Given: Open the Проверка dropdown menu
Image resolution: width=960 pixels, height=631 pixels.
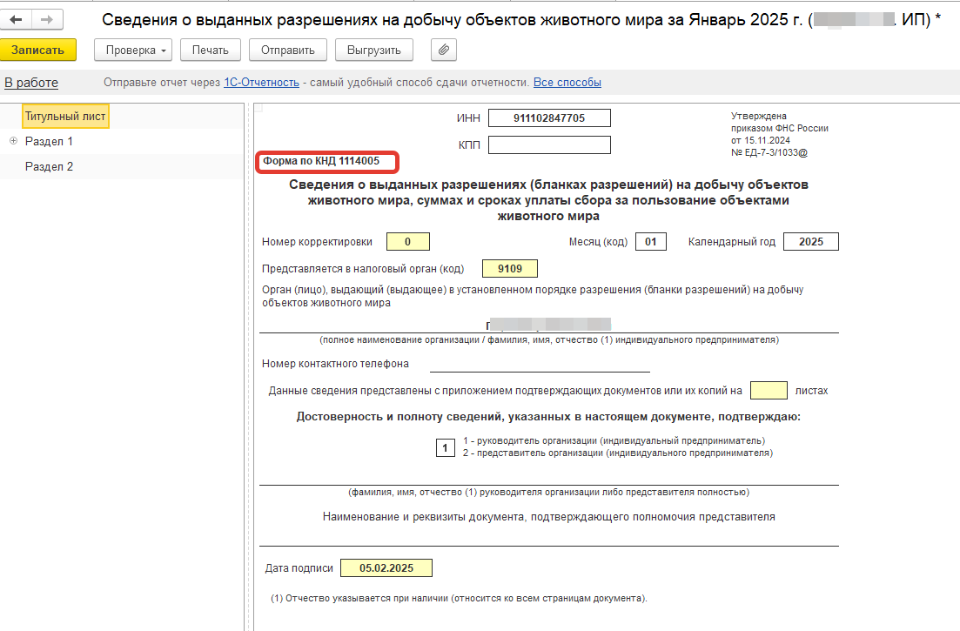Looking at the screenshot, I should (132, 50).
